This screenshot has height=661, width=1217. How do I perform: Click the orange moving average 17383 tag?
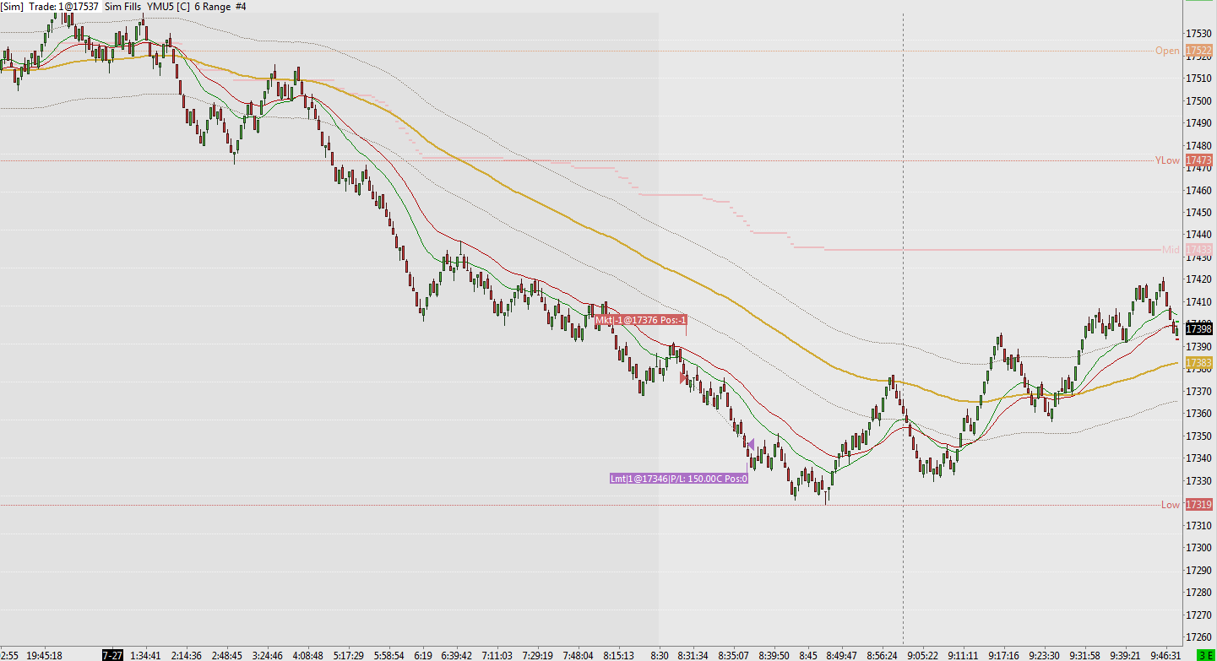1198,363
